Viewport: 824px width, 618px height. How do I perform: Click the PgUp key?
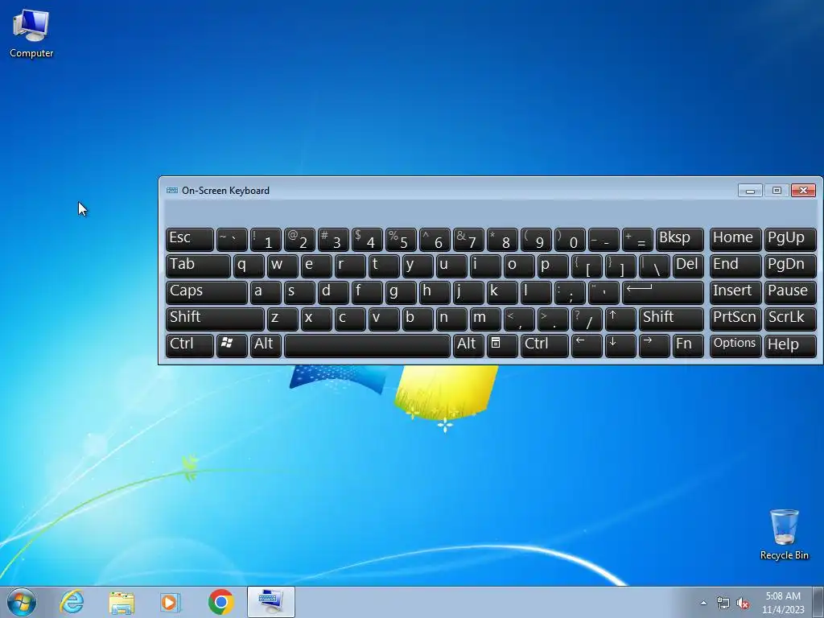point(790,239)
